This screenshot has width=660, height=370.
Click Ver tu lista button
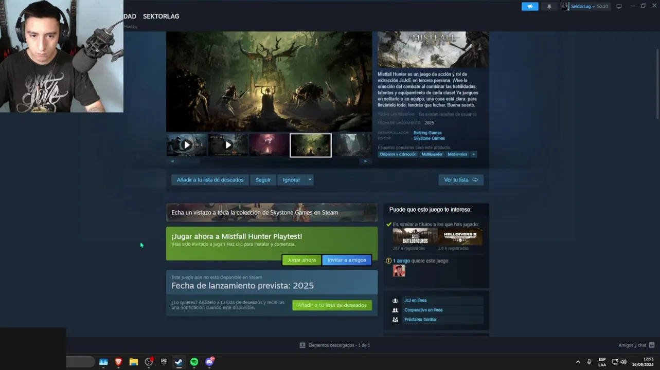pyautogui.click(x=461, y=180)
